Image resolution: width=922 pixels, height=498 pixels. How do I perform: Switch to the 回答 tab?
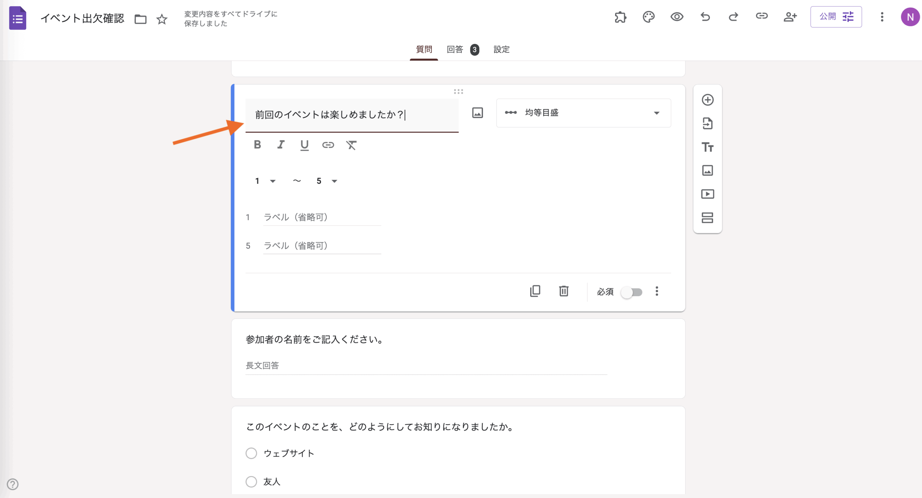tap(455, 50)
